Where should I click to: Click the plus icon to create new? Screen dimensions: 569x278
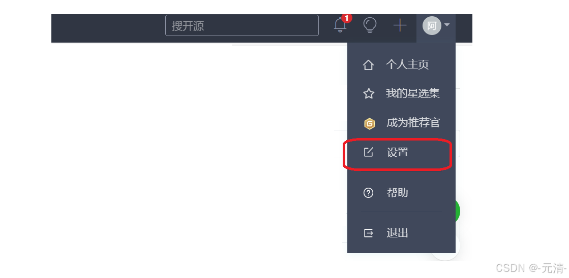click(x=400, y=25)
